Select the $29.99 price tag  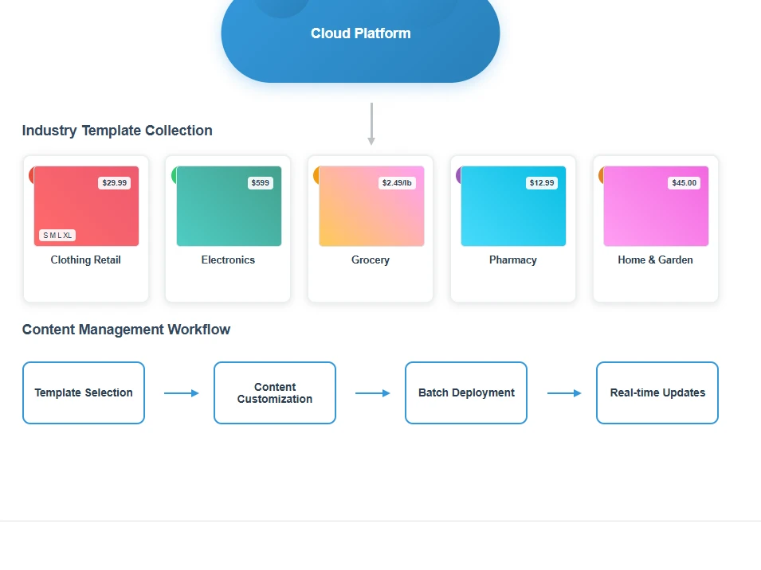[x=115, y=183]
